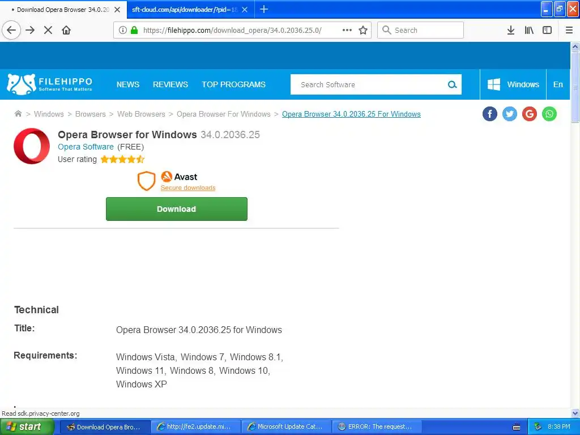Go back to previous page
The width and height of the screenshot is (580, 435).
click(11, 30)
